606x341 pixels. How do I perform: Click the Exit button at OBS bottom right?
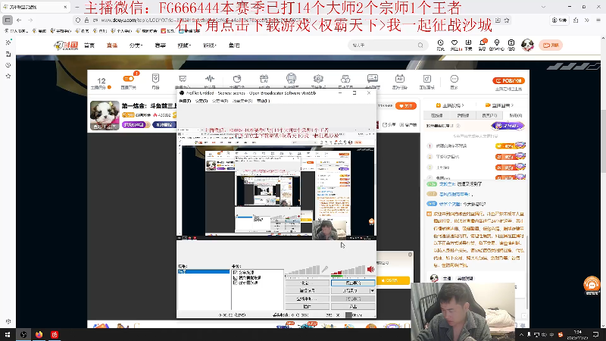[353, 306]
